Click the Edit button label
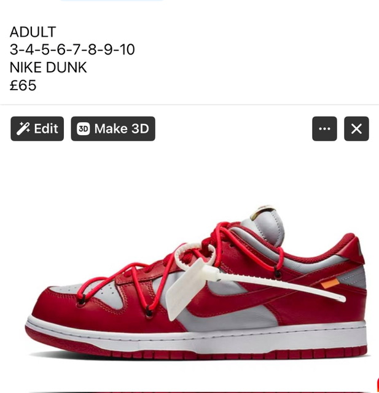 coord(46,128)
